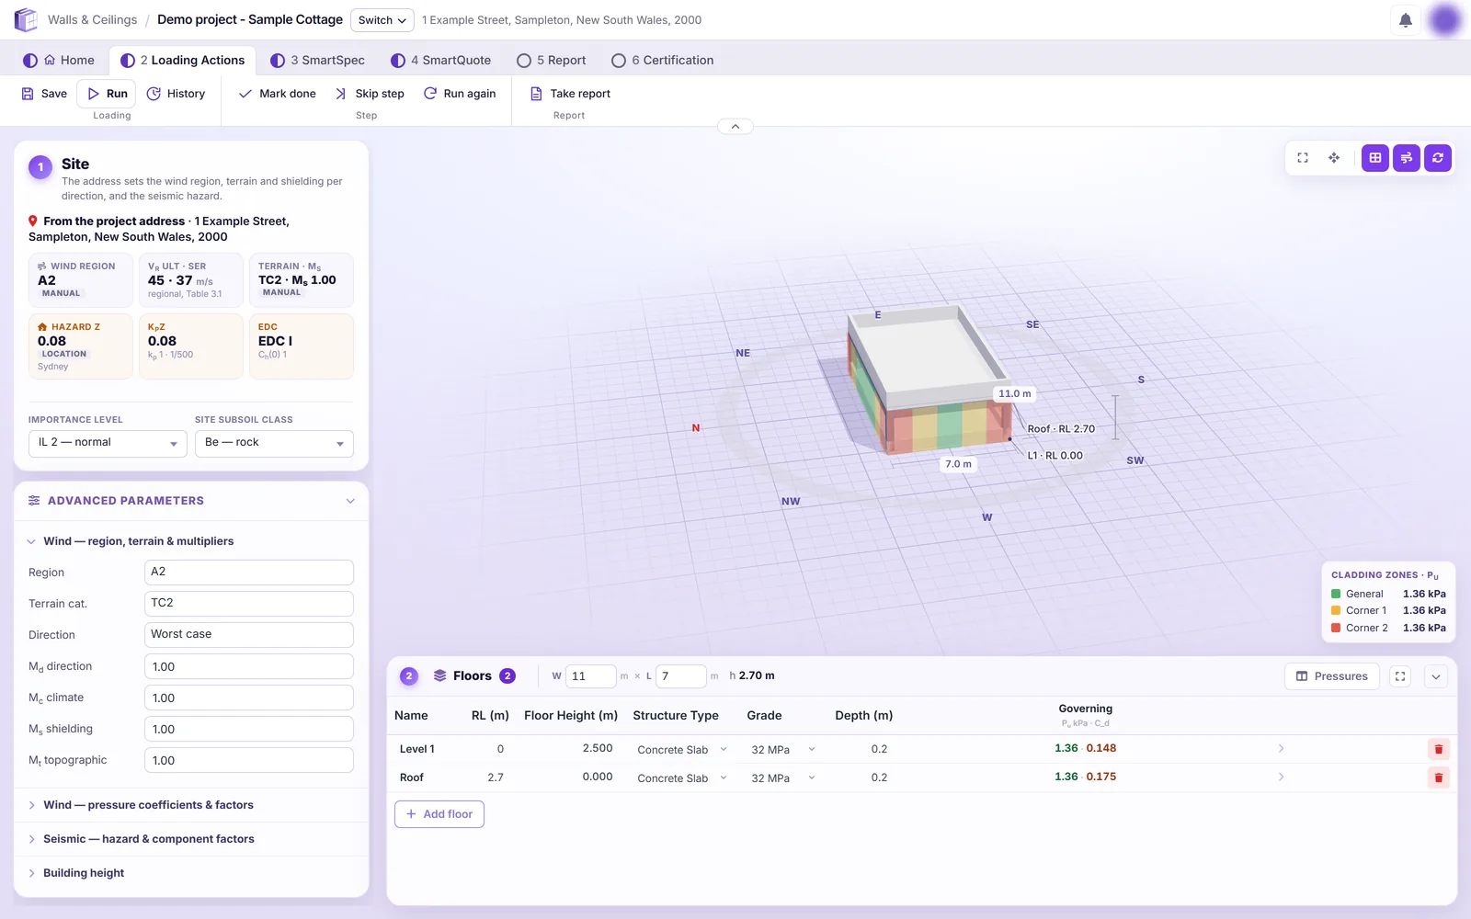Run the step again

pyautogui.click(x=460, y=94)
